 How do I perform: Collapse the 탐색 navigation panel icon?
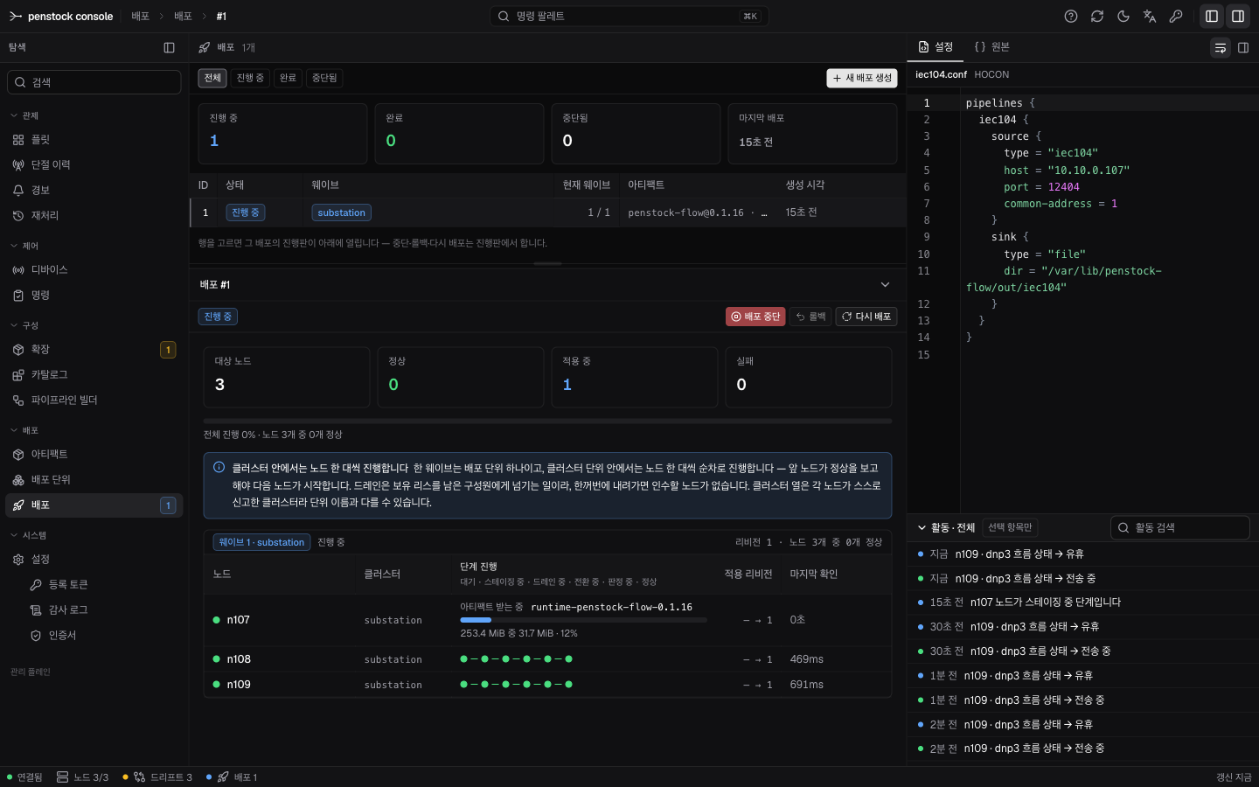coord(170,47)
